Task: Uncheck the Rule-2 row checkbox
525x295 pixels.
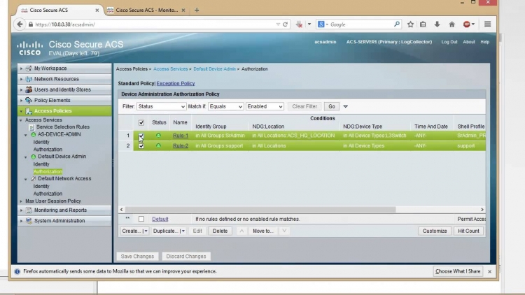Action: click(x=141, y=146)
